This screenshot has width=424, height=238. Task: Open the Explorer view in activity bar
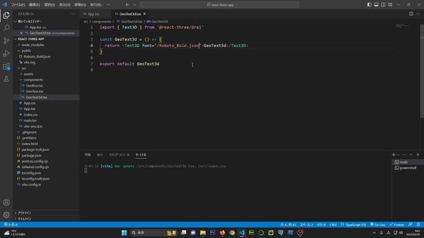click(6, 15)
